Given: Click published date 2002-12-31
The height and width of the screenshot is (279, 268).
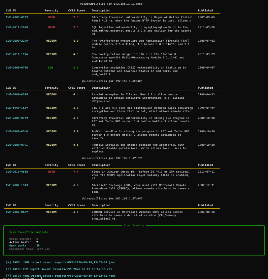Looking at the screenshot, I should (x=206, y=185).
